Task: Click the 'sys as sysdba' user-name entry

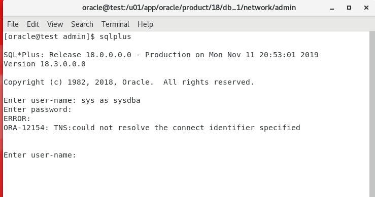Action: pos(111,101)
